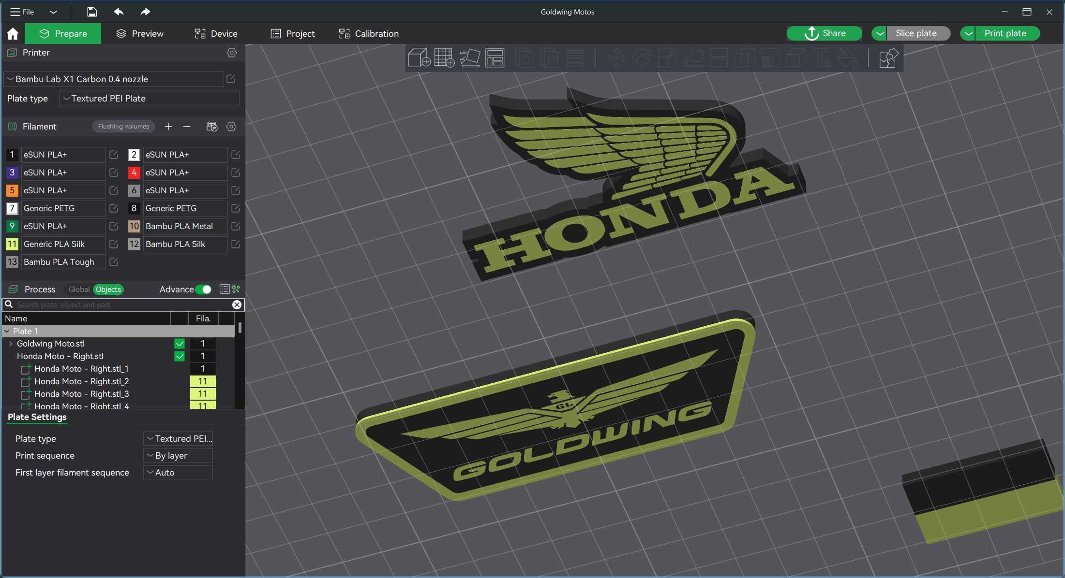Undo the last action
This screenshot has height=578, width=1065.
[119, 12]
